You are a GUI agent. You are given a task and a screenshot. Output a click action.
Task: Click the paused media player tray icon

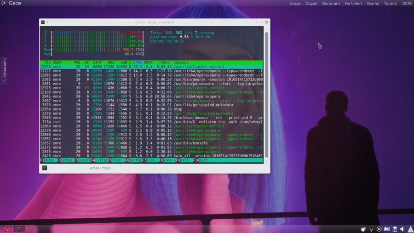click(379, 229)
